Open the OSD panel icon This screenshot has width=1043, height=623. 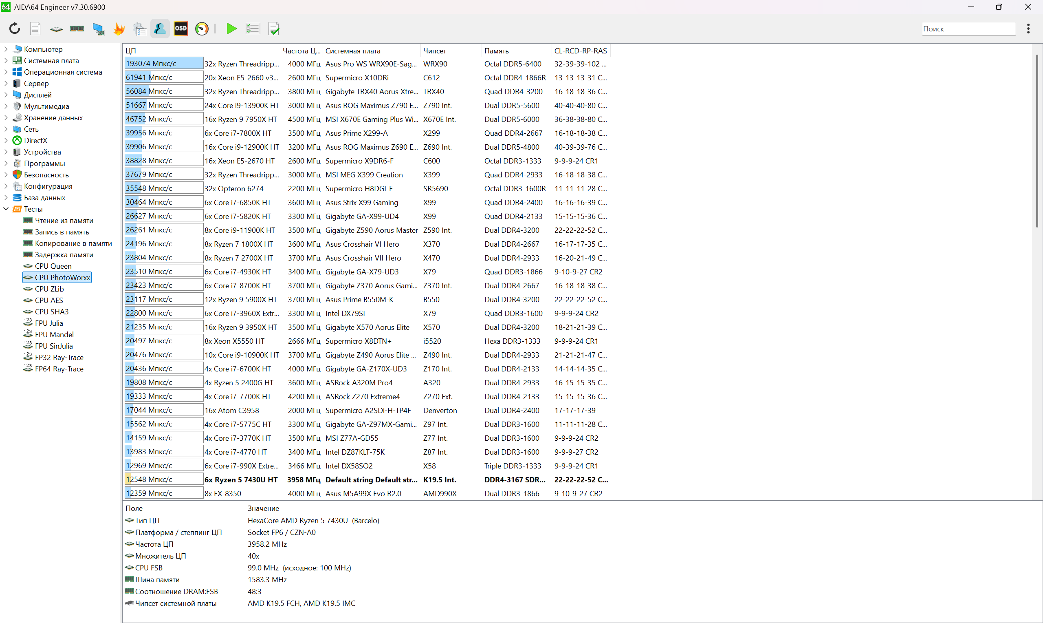181,29
